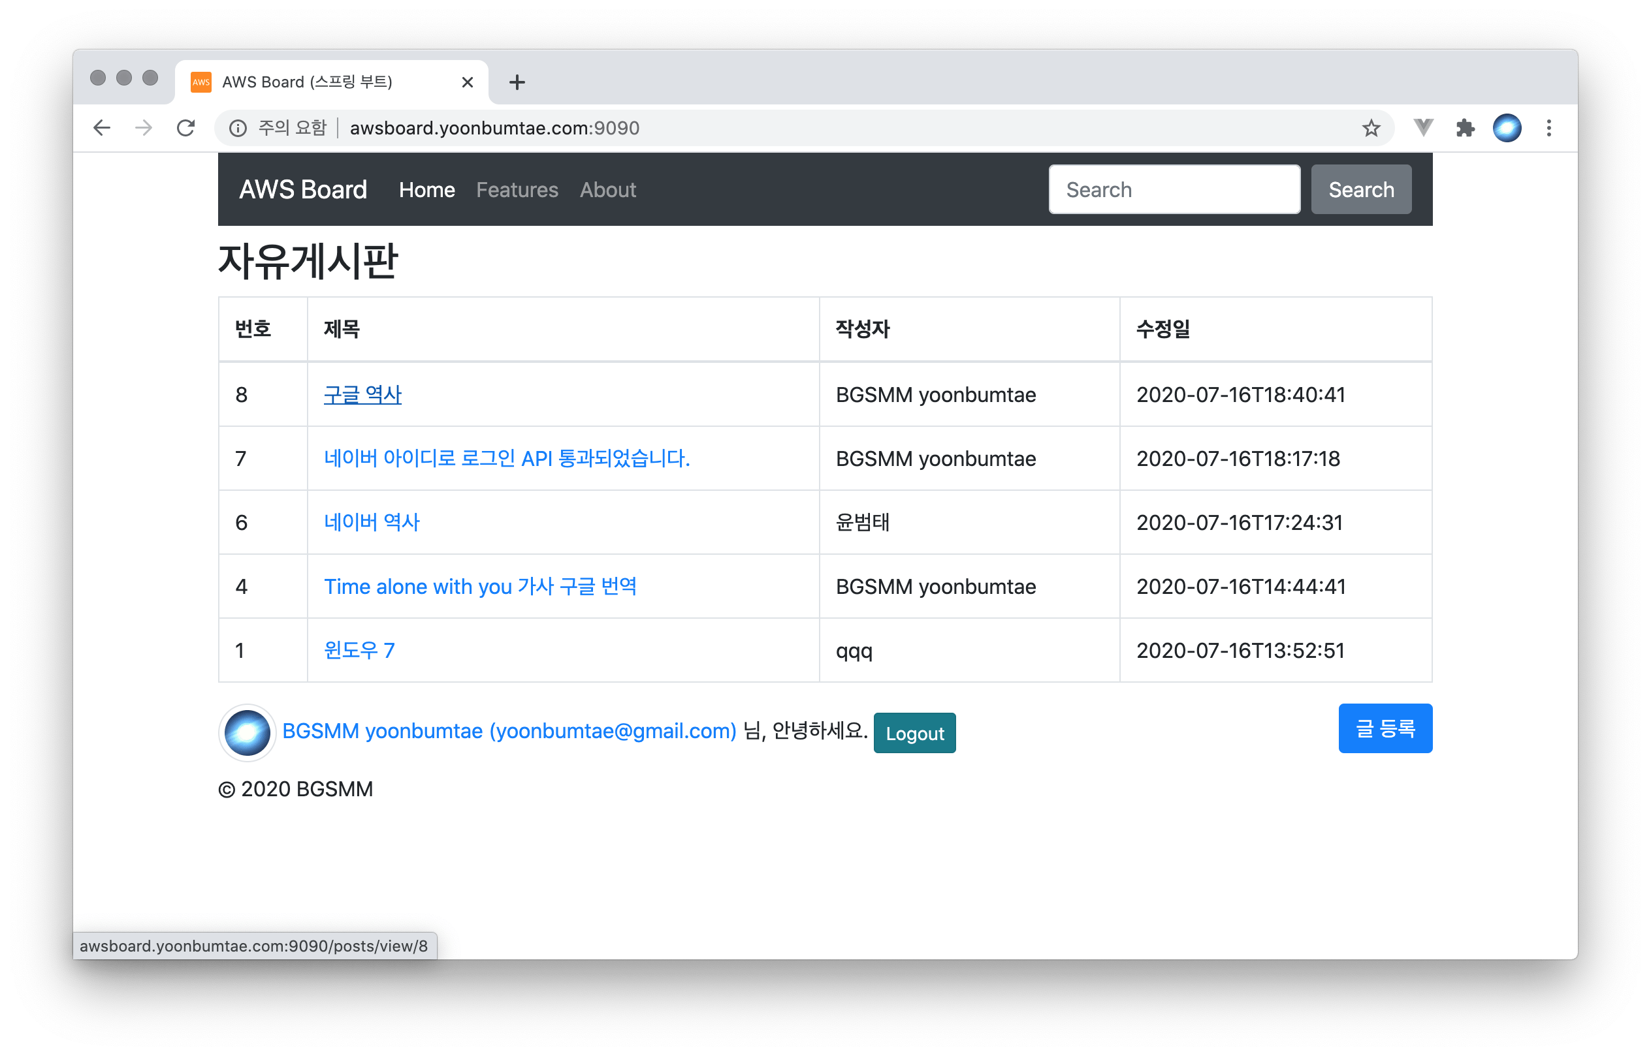This screenshot has width=1651, height=1056.
Task: Bookmark this page with the star icon
Action: pyautogui.click(x=1370, y=128)
